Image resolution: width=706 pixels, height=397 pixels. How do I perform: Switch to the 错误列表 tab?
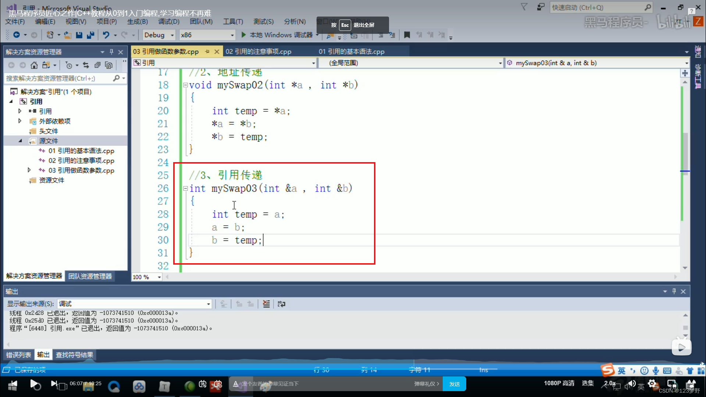click(19, 355)
